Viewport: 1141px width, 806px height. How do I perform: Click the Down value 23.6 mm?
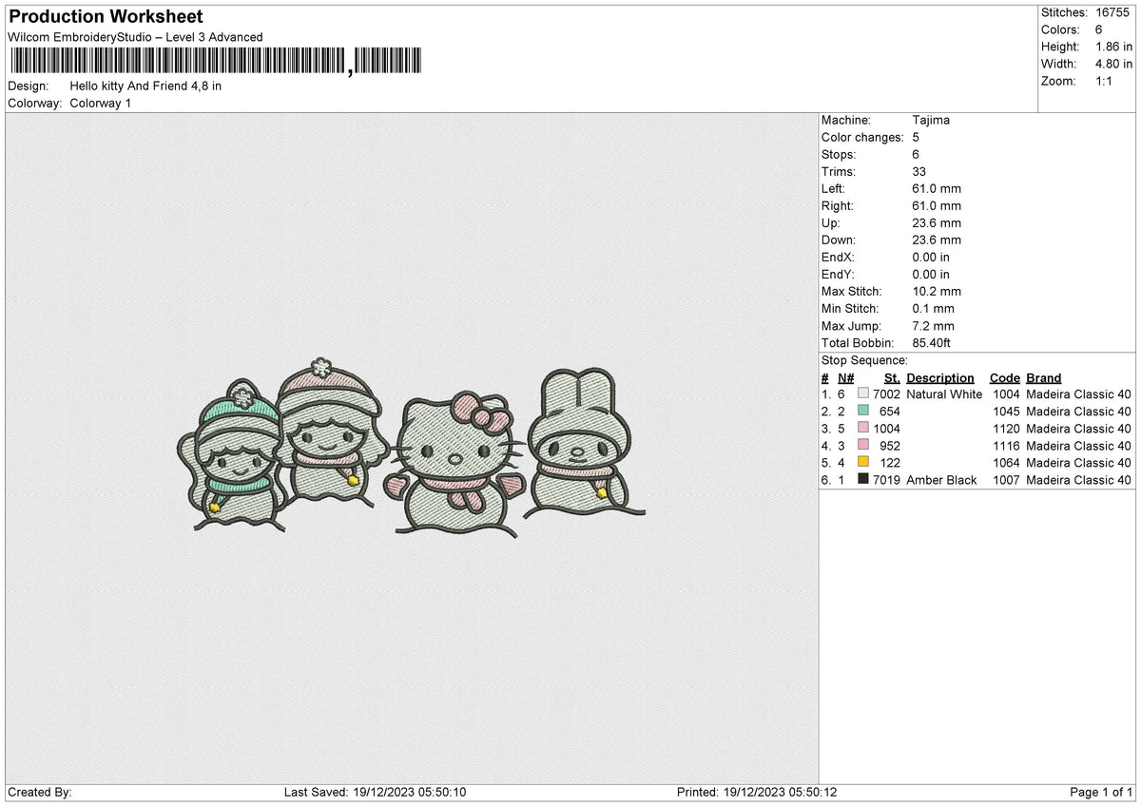click(x=937, y=240)
